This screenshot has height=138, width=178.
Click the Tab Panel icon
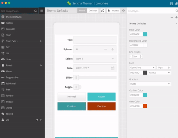pos(3,83)
